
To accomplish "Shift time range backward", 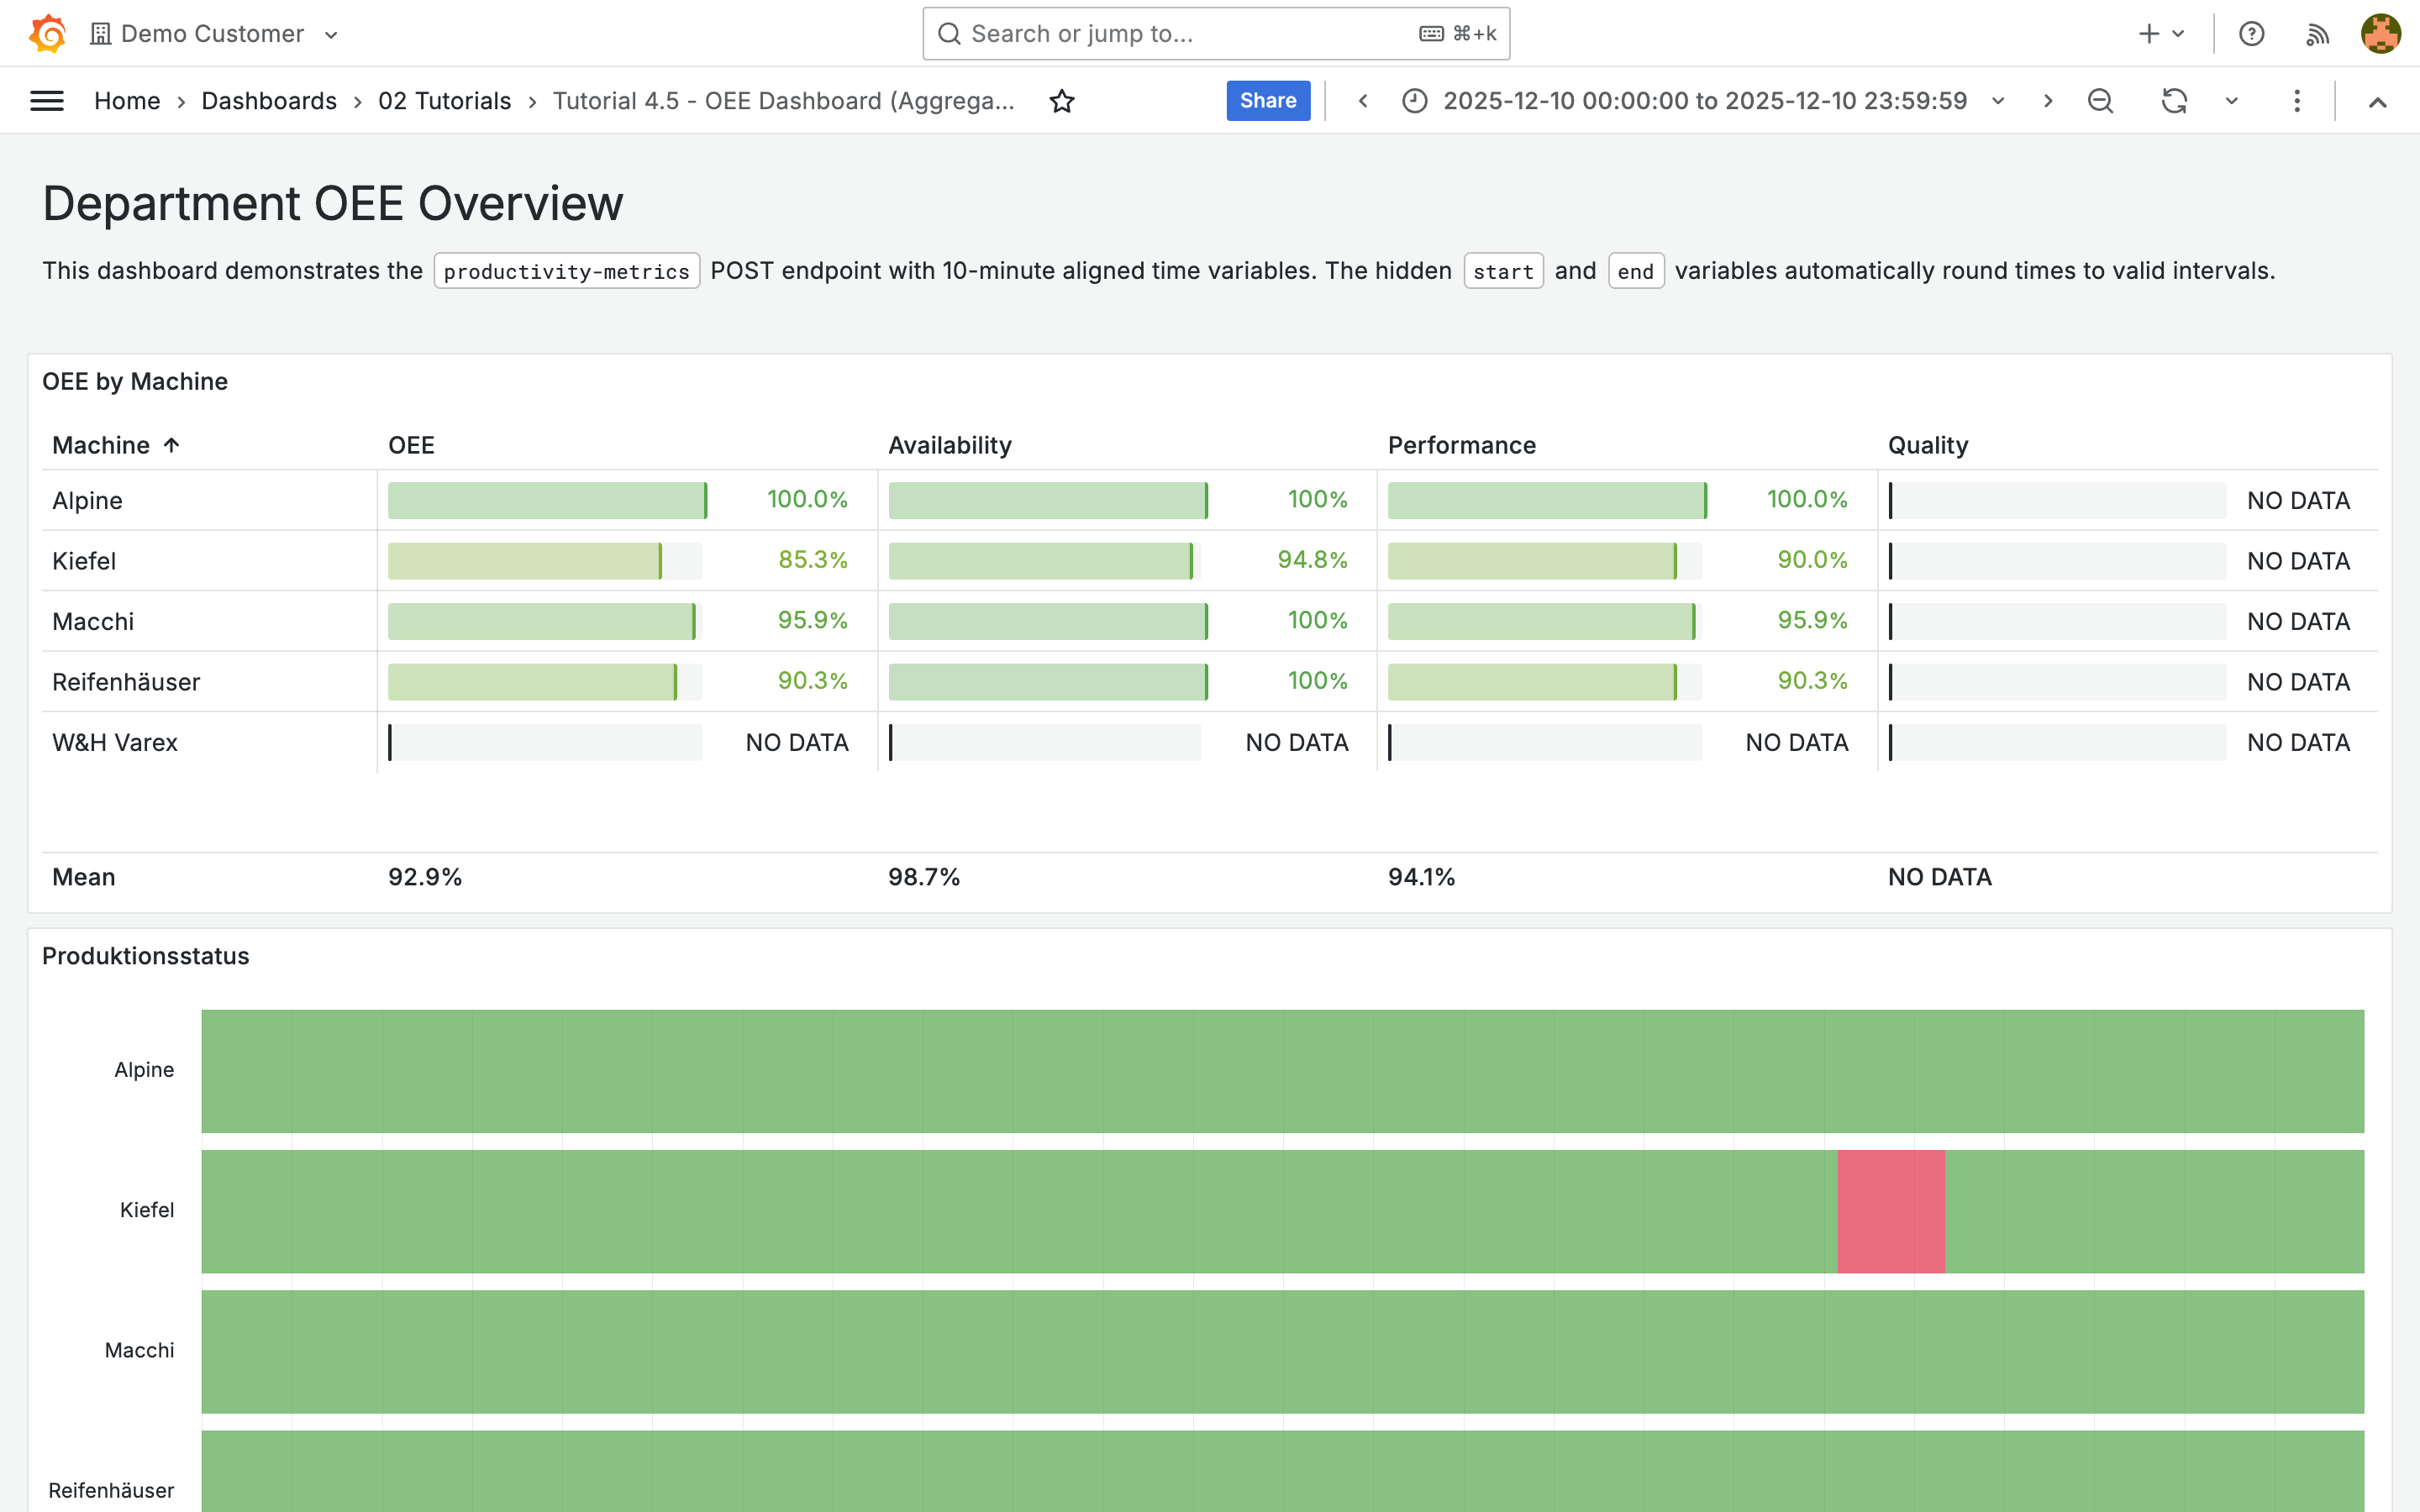I will [1363, 101].
